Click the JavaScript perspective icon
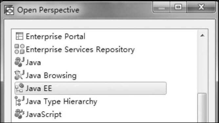Viewport: 219px width, 123px height. pyautogui.click(x=19, y=114)
